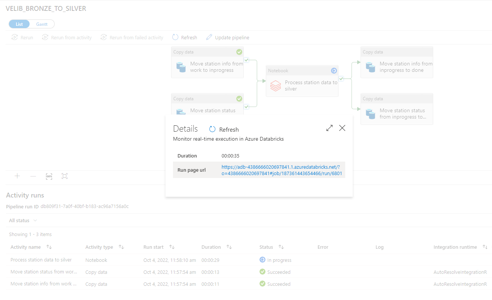Sort activity runs by Run start
The height and width of the screenshot is (300, 492).
(x=172, y=247)
